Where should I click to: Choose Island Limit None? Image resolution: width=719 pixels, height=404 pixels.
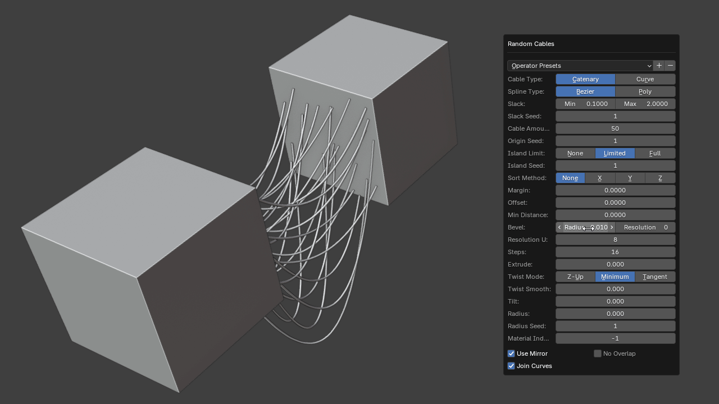[x=575, y=153]
